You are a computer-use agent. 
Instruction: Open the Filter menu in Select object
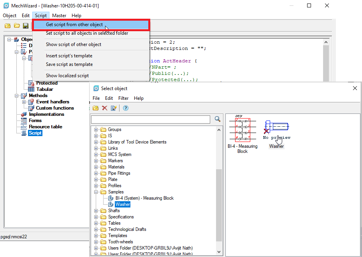click(x=123, y=98)
